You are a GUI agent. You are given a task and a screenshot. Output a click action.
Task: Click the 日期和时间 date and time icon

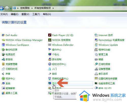pos(3,69)
